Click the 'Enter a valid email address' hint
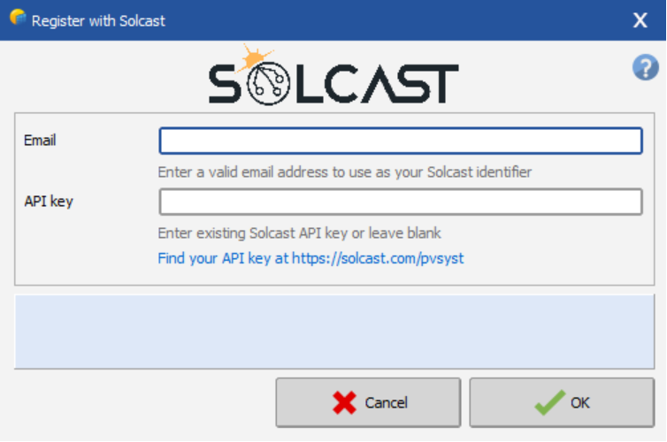Image resolution: width=667 pixels, height=442 pixels. [345, 172]
